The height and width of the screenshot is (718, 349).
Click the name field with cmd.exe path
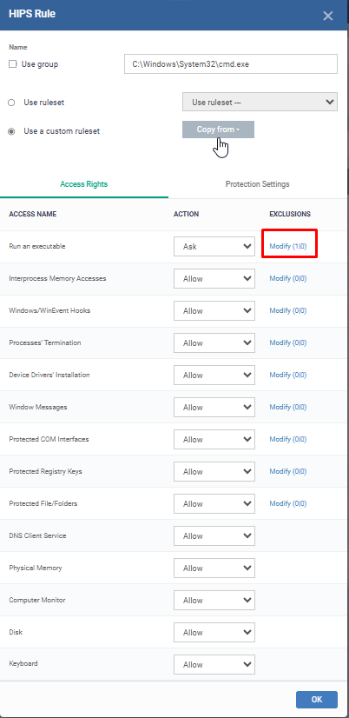231,64
